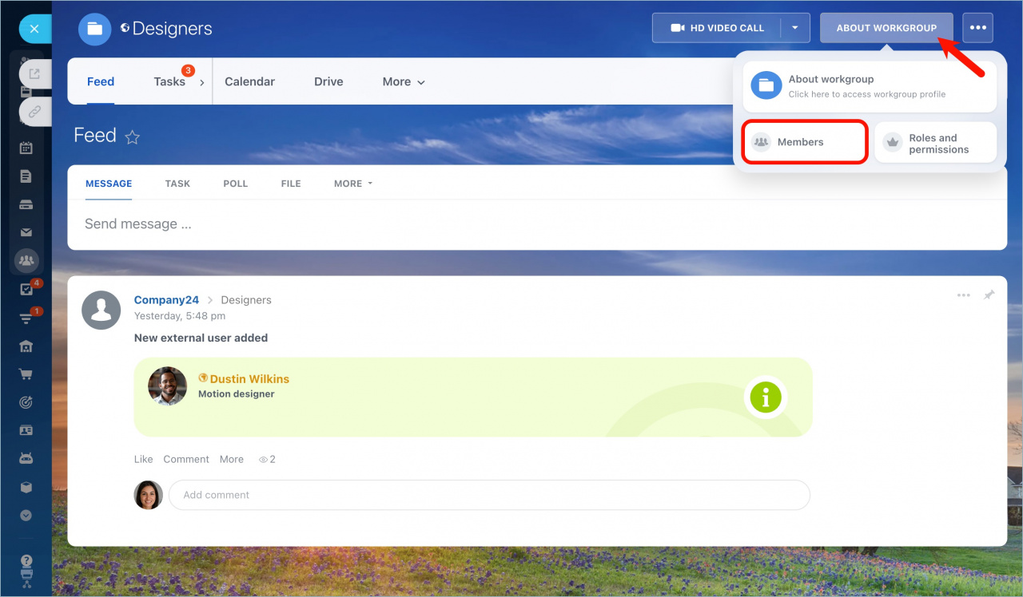Viewport: 1023px width, 597px height.
Task: Open contact card icon in sidebar
Action: (x=26, y=430)
